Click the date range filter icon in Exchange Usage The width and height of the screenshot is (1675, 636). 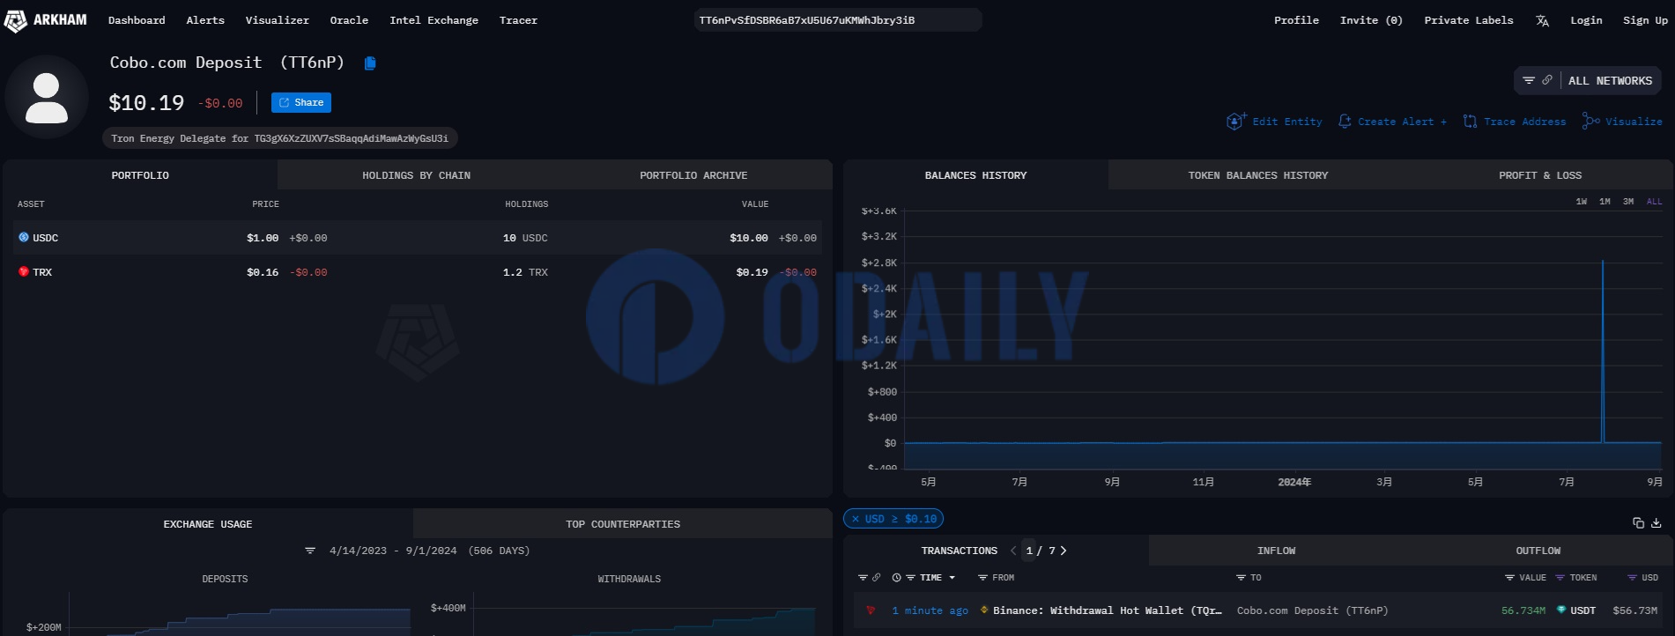tap(310, 551)
